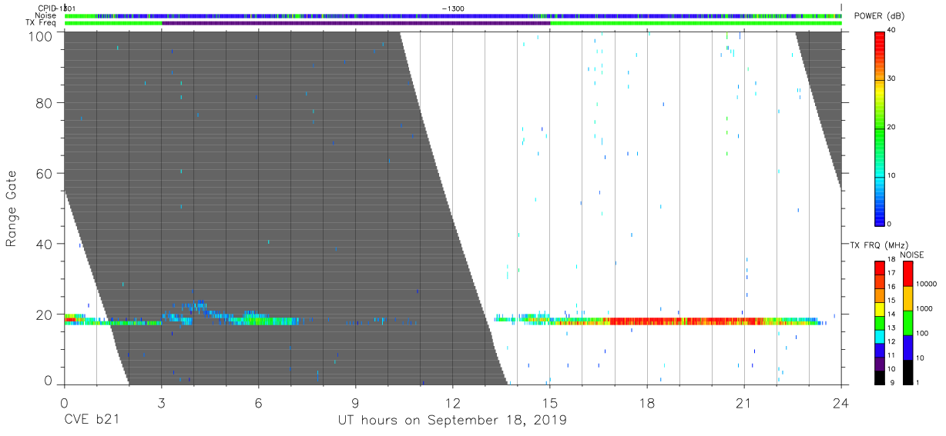The width and height of the screenshot is (946, 436).
Task: Click the '-1300' CPID value at top center
Action: coord(453,8)
